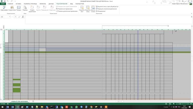Switch to Page Break Preview in status bar

(x=174, y=104)
